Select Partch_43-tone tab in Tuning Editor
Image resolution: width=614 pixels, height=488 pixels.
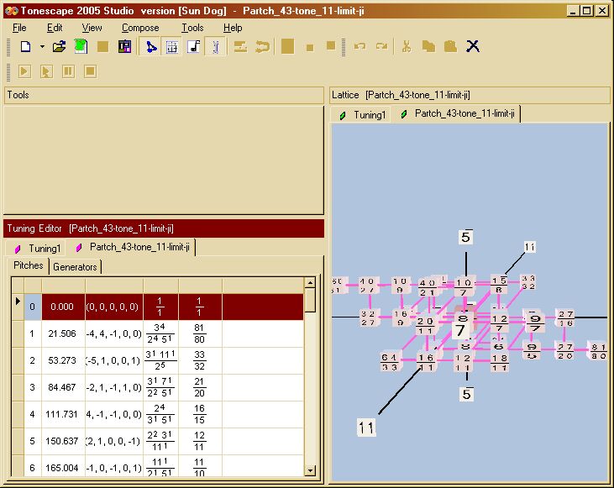[x=133, y=248]
